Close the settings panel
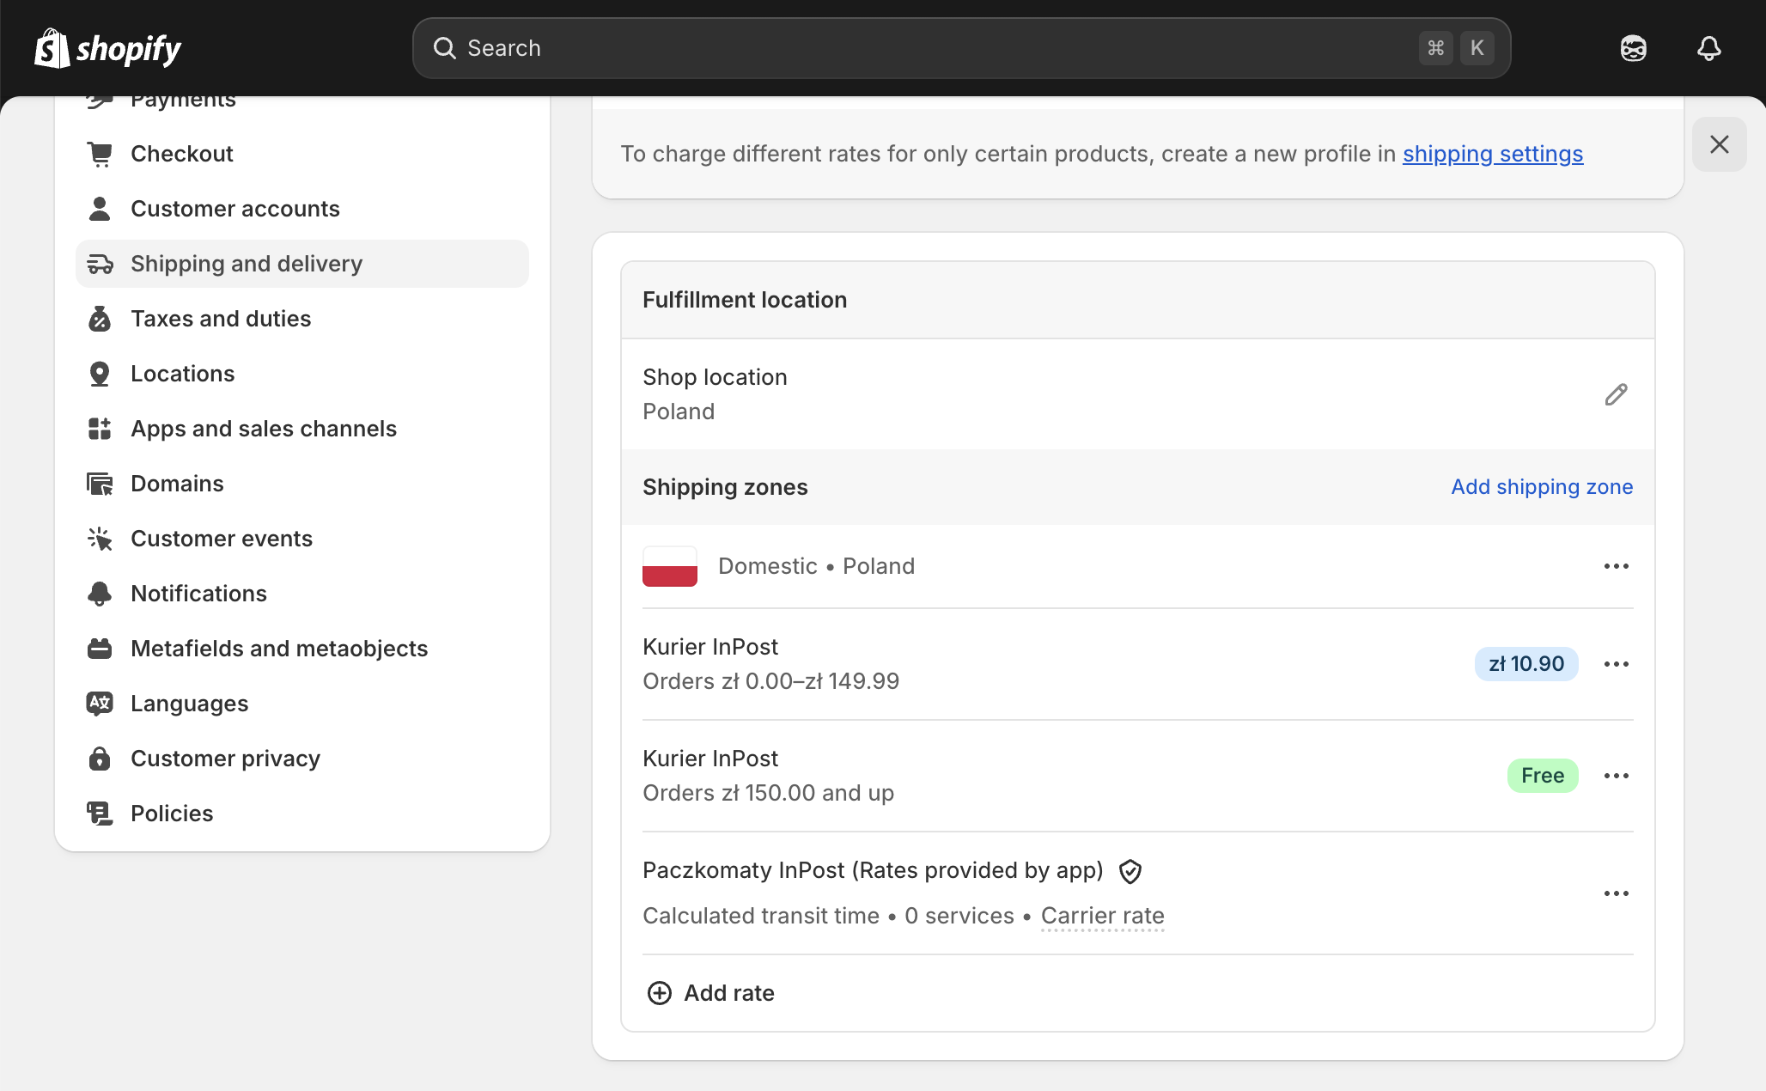This screenshot has width=1766, height=1091. 1719,144
